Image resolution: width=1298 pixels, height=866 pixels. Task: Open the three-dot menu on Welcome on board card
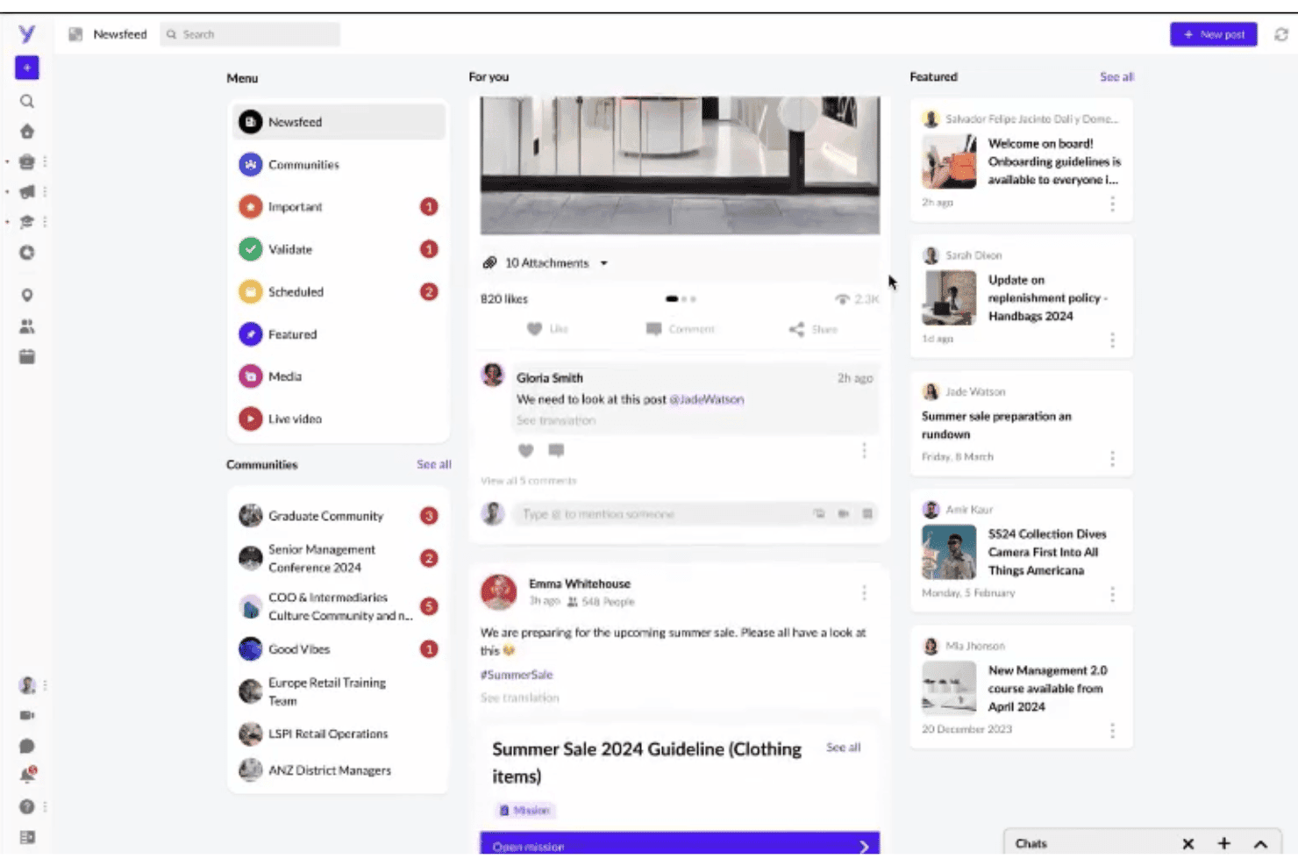coord(1112,204)
